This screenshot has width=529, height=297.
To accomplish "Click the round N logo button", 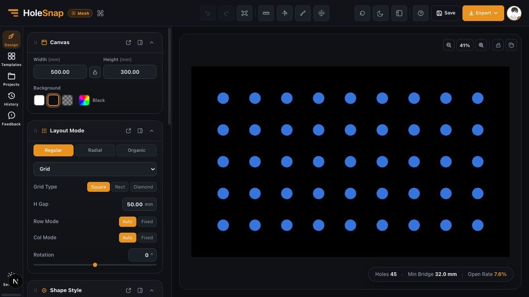I will click(15, 282).
